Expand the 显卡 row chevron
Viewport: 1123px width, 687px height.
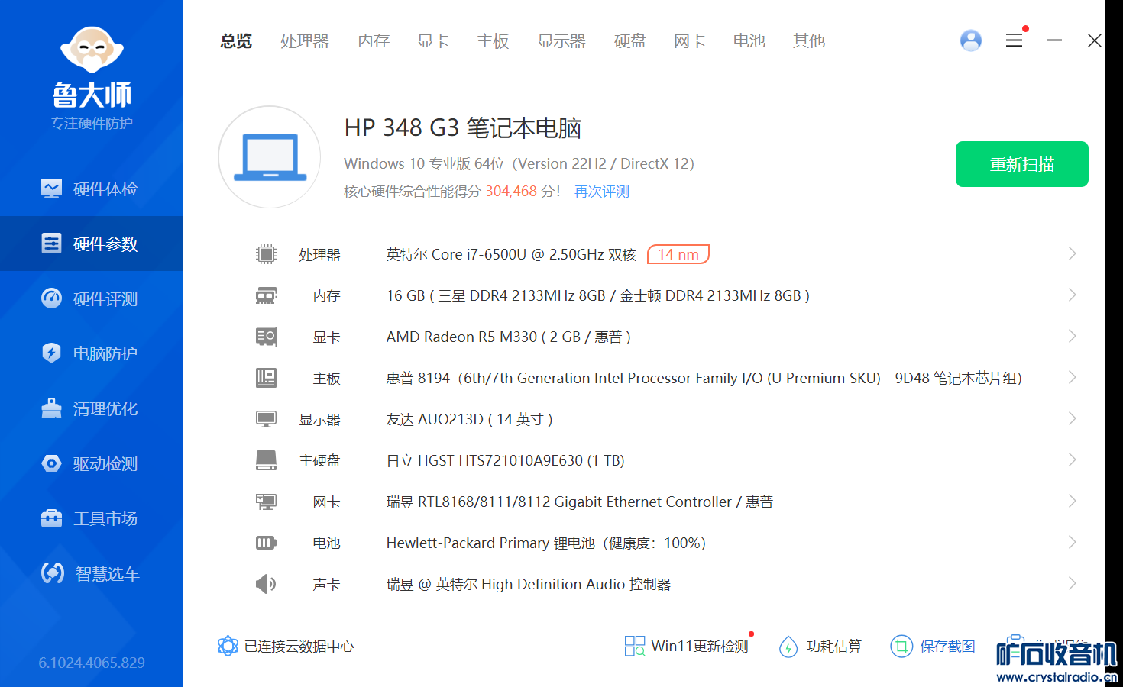point(1073,336)
